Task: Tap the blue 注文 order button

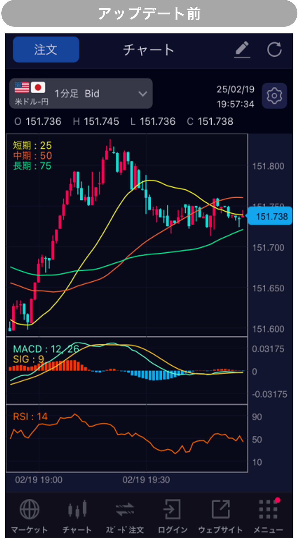Action: [46, 49]
